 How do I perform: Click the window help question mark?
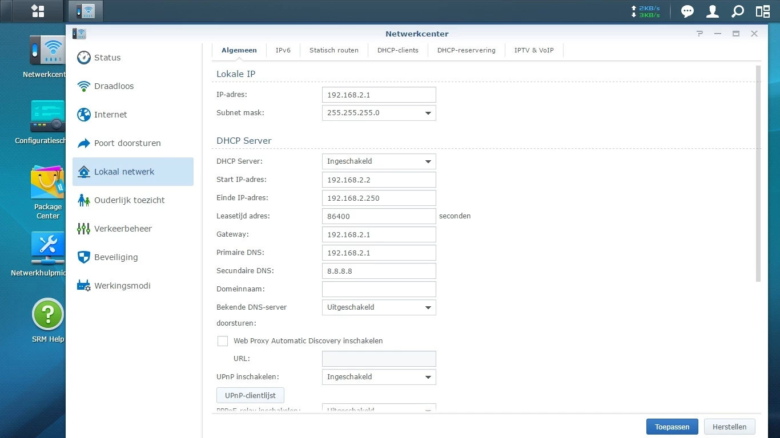699,34
